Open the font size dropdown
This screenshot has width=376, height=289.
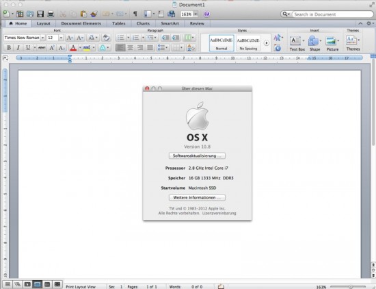[61, 38]
